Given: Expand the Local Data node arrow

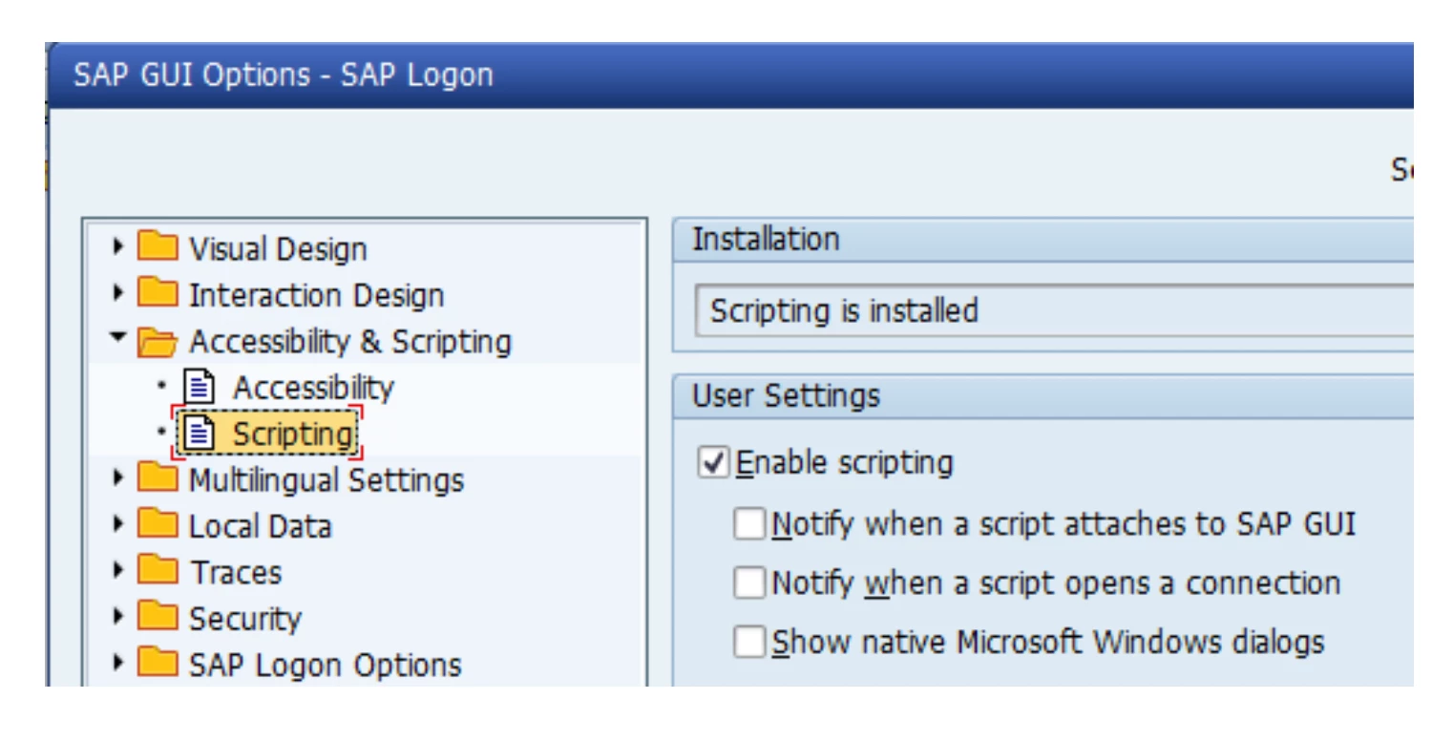Looking at the screenshot, I should [118, 524].
